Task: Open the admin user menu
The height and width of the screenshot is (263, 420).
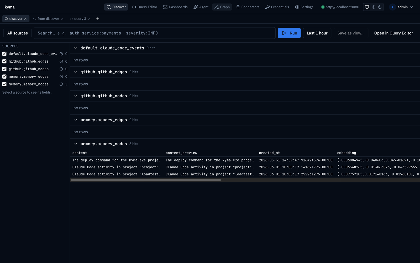Action: [401, 7]
